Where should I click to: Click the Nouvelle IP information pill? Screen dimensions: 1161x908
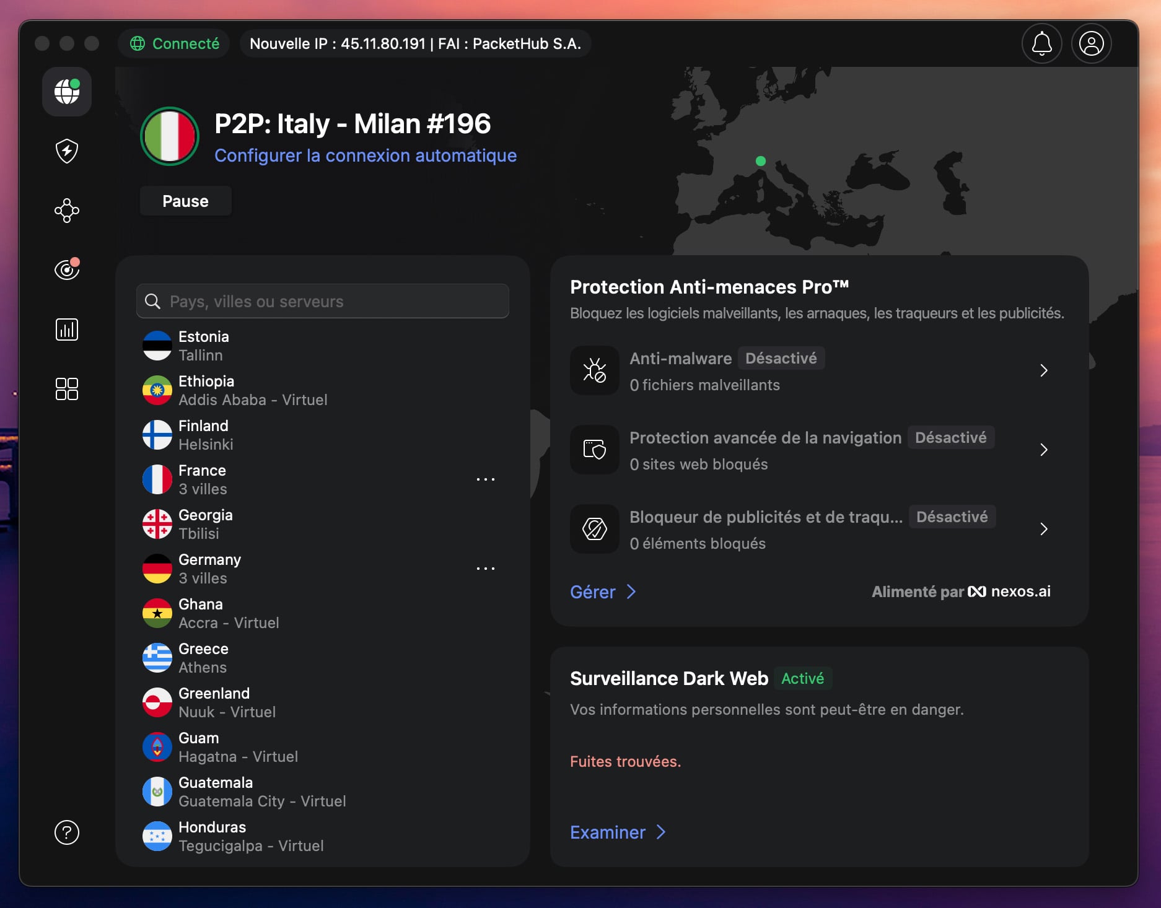415,44
